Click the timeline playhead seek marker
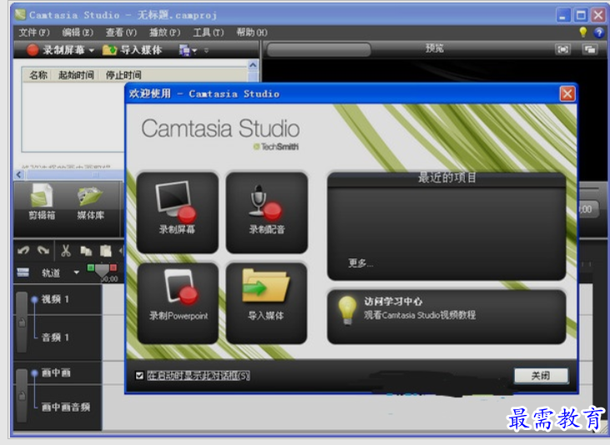The width and height of the screenshot is (610, 445). point(102,271)
